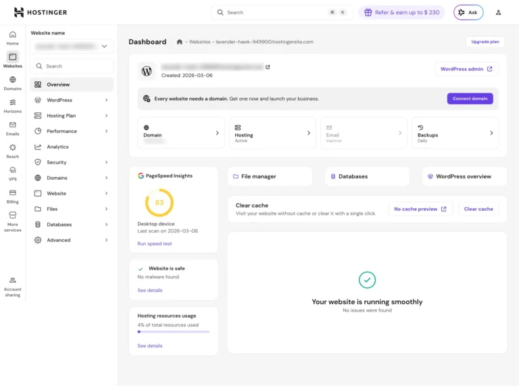
Task: Open No cache preview
Action: pyautogui.click(x=420, y=209)
